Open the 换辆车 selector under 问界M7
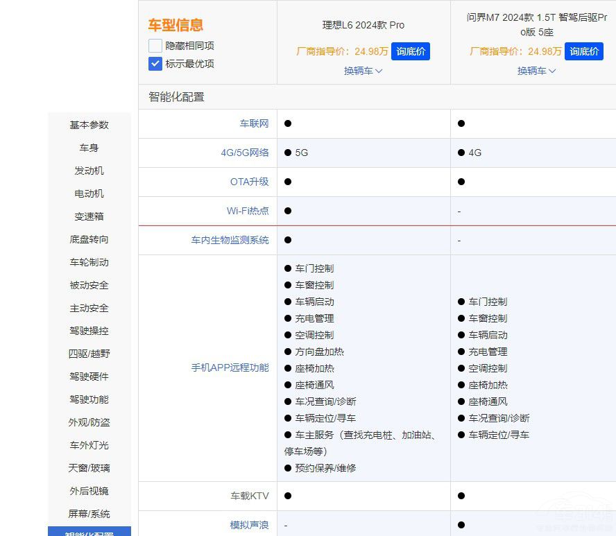The image size is (616, 536). 536,71
